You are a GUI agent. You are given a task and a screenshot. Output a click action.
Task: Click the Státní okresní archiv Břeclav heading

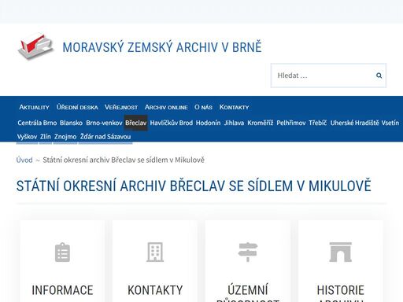[194, 186]
